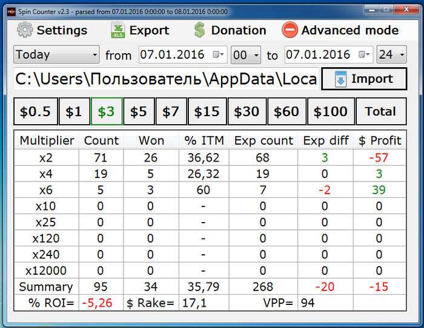This screenshot has height=328, width=424.
Task: Select the $0.5 buy-in tab
Action: pyautogui.click(x=35, y=111)
